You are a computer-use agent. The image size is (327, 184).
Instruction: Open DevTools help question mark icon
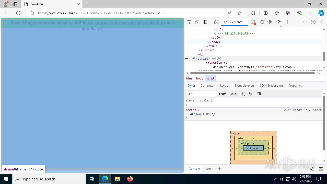(313, 22)
